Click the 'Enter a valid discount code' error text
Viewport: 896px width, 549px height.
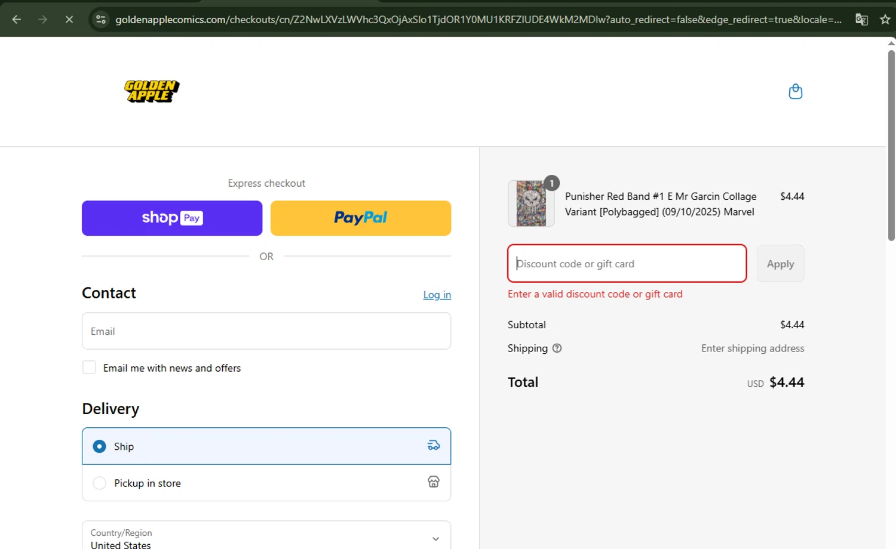[x=595, y=294]
